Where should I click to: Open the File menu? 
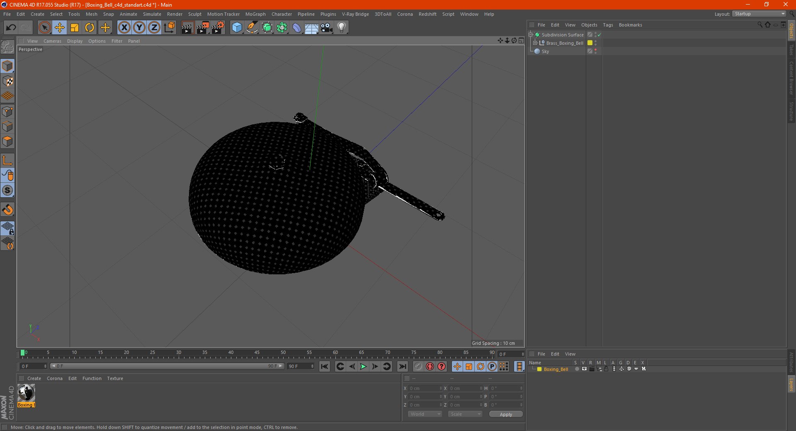pyautogui.click(x=7, y=14)
